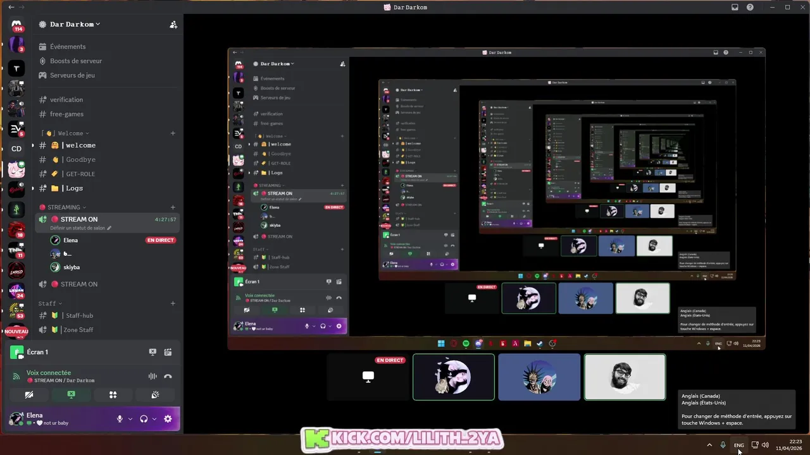Open the invite members icon beside Dar Darkom
The height and width of the screenshot is (455, 810).
173,25
